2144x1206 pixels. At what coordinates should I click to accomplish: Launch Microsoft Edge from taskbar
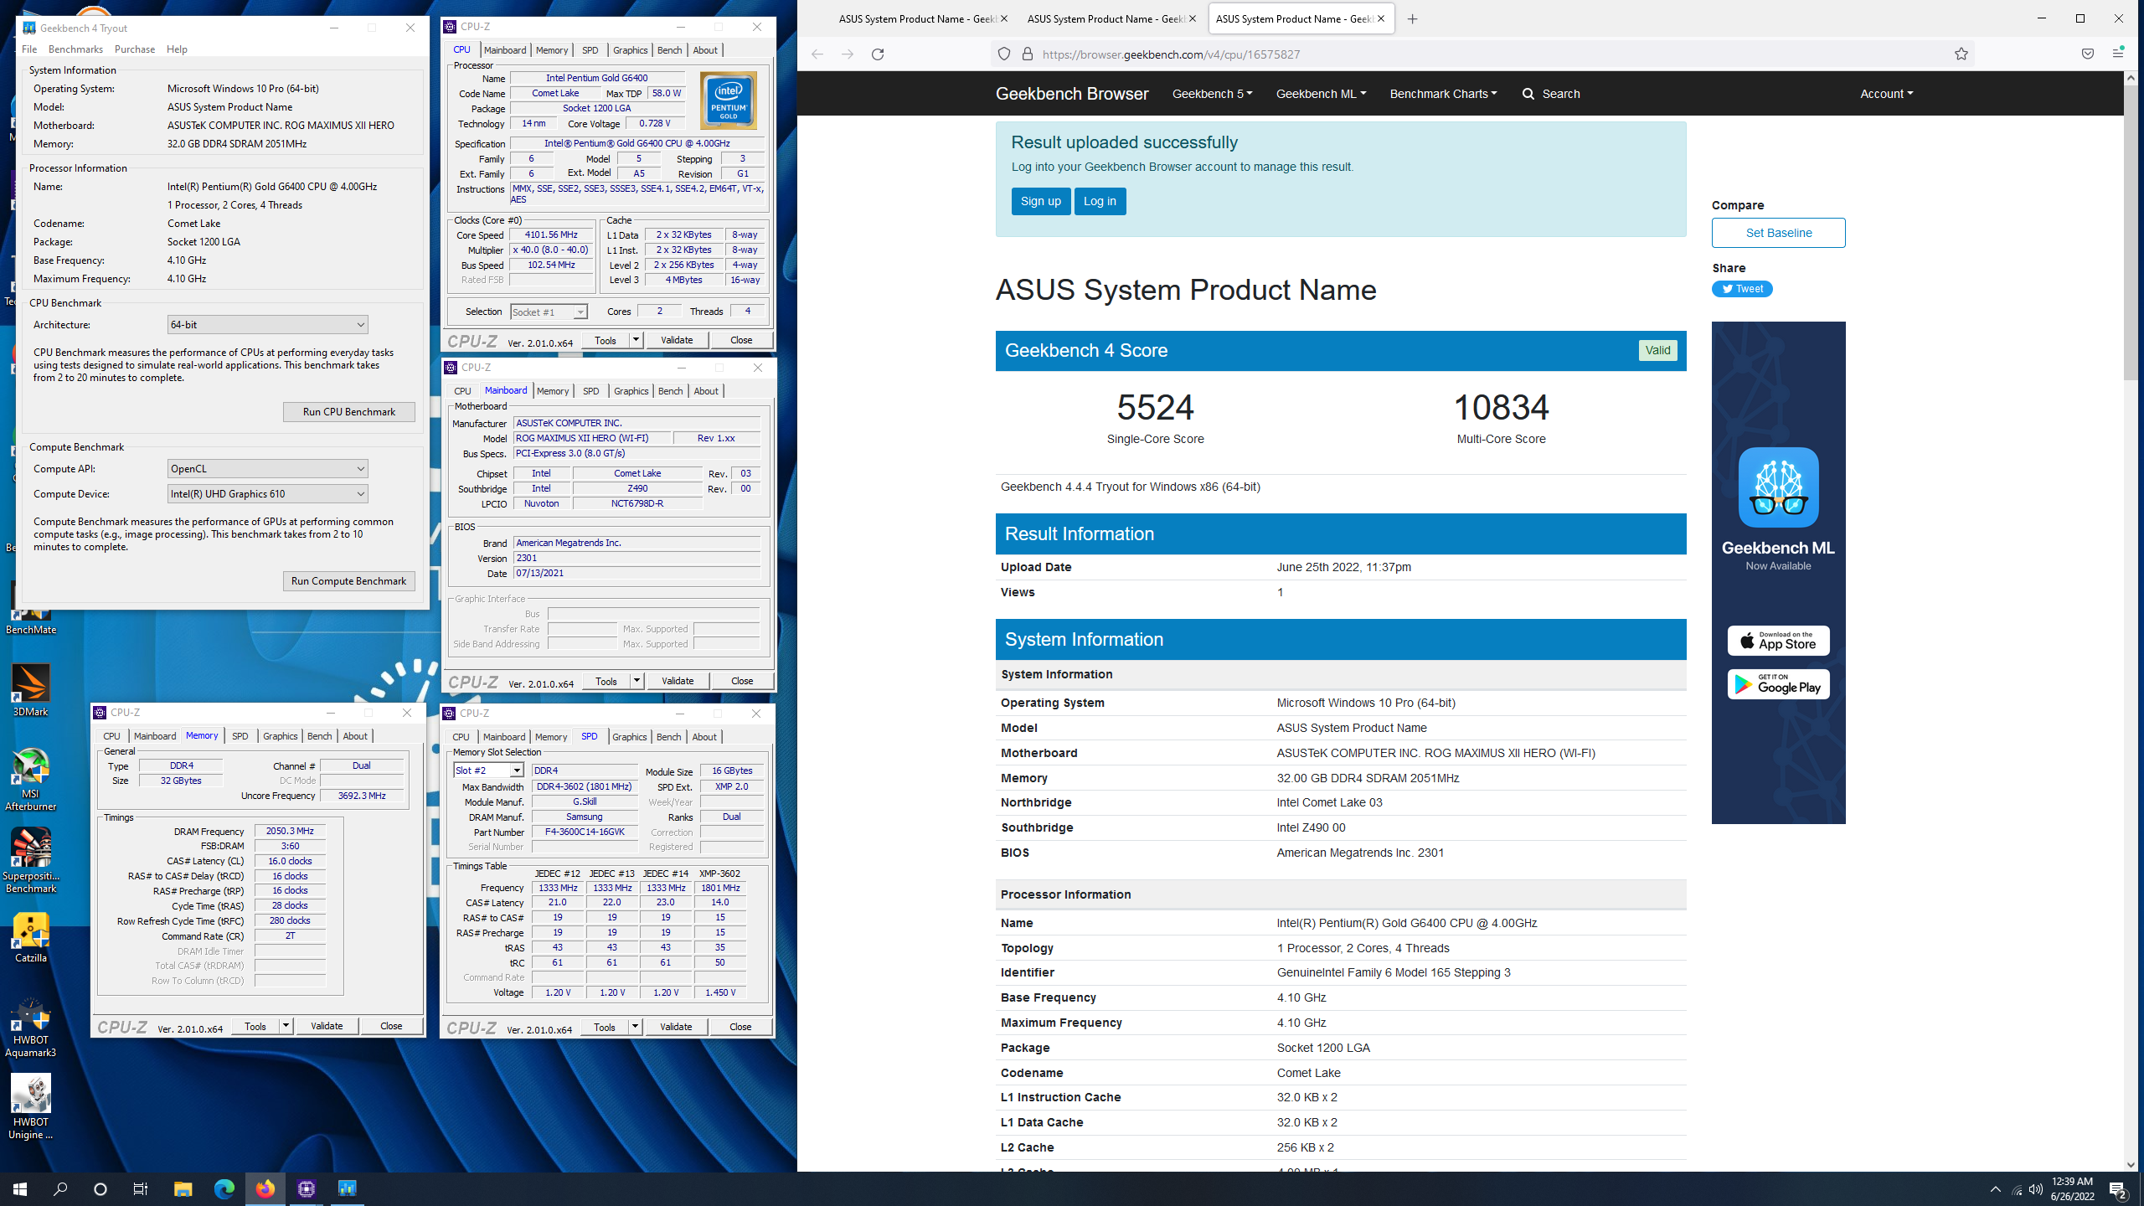[x=224, y=1188]
